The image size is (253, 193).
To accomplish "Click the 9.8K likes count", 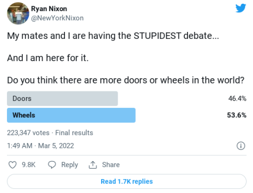I will coord(29,165).
